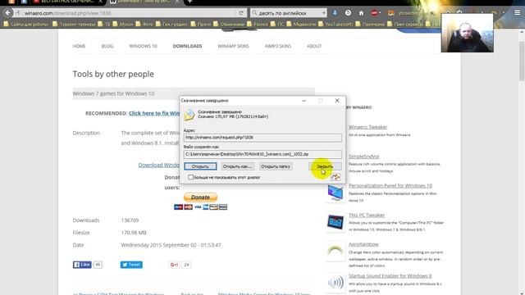Screen dimensions: 525x295
Task: Click 'Открыть папку' button in dialog
Action: 276,166
